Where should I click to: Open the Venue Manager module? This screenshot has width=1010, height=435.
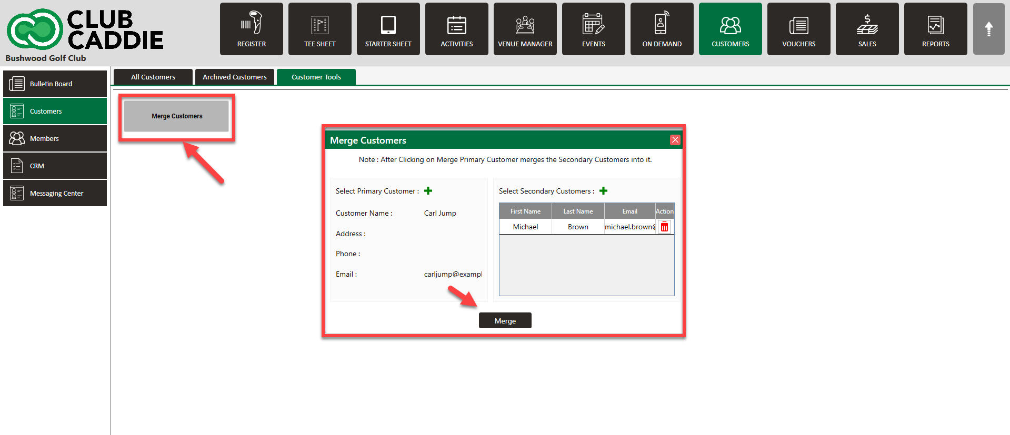pos(525,29)
